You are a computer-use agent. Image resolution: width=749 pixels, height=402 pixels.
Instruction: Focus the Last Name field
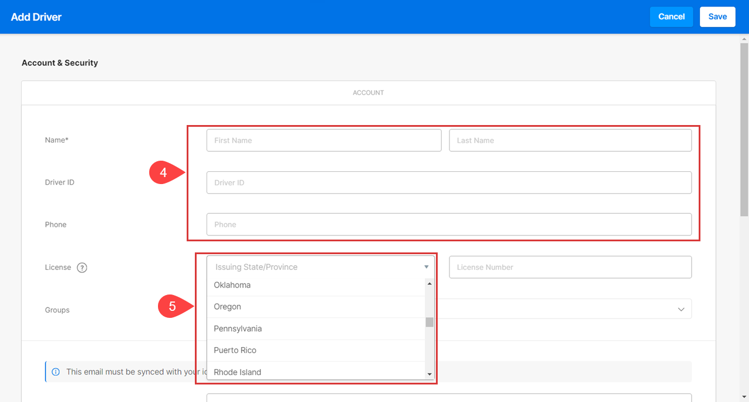(570, 140)
